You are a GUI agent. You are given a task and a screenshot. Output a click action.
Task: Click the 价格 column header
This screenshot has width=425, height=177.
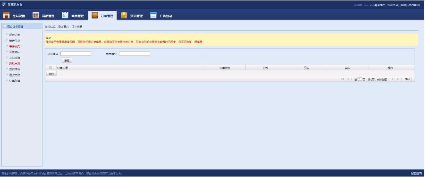[x=265, y=68]
